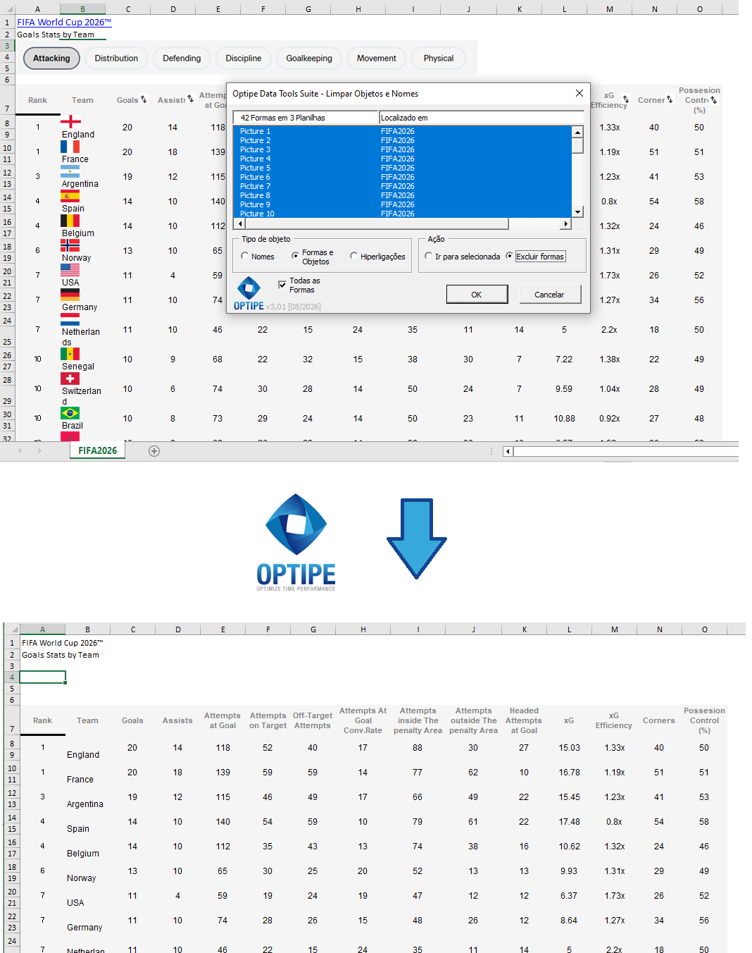Select the Spain flag image
This screenshot has width=752, height=953.
(x=70, y=196)
